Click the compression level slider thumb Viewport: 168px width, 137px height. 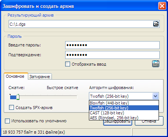18,97
